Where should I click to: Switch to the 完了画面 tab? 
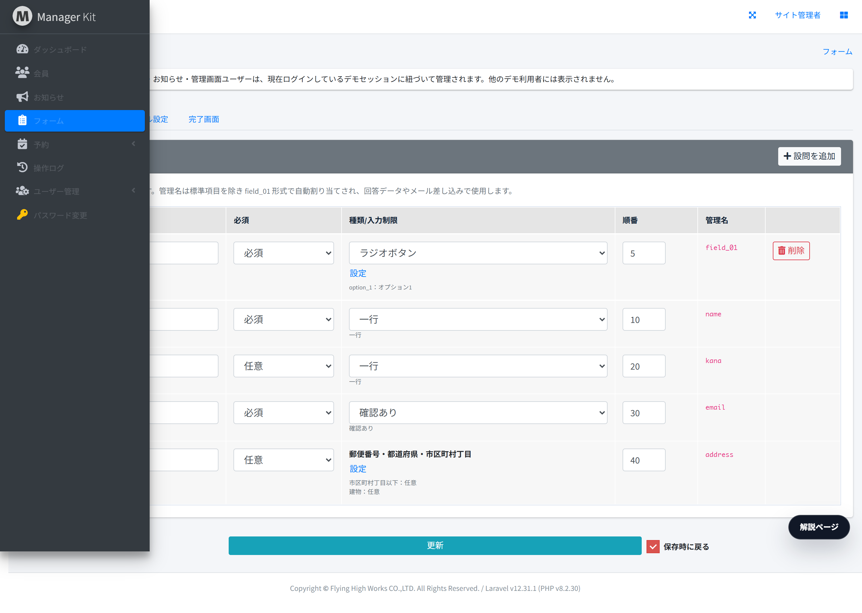204,119
